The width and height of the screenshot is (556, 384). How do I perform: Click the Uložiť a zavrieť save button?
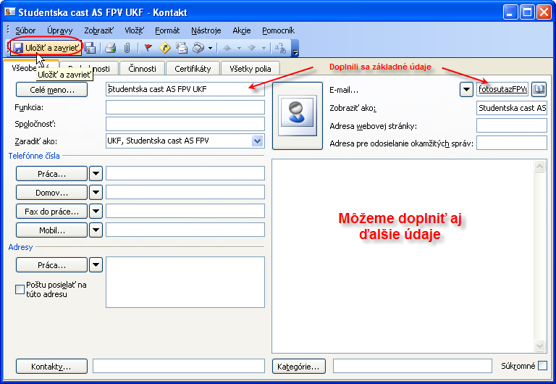pyautogui.click(x=45, y=48)
